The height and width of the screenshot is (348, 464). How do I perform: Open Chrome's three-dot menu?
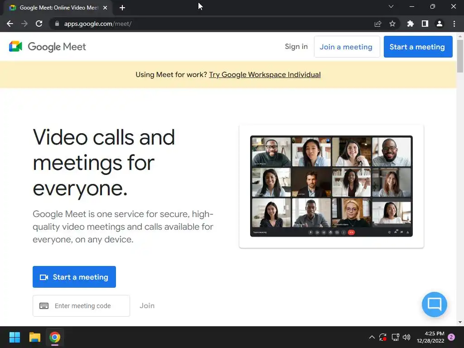(454, 24)
